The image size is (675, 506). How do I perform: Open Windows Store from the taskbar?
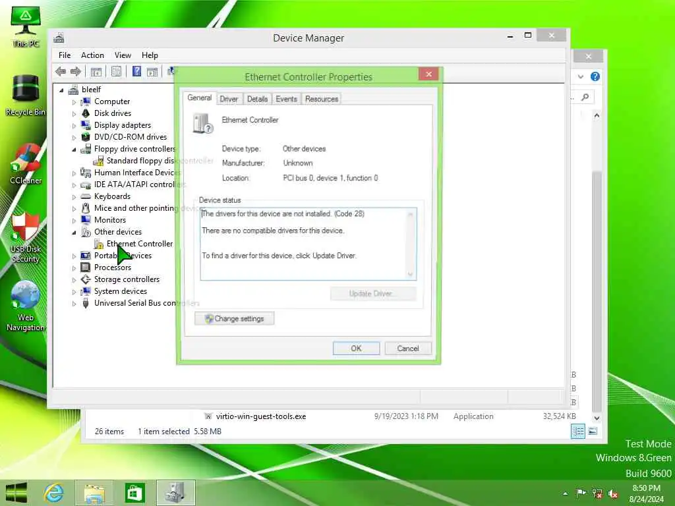(x=134, y=493)
